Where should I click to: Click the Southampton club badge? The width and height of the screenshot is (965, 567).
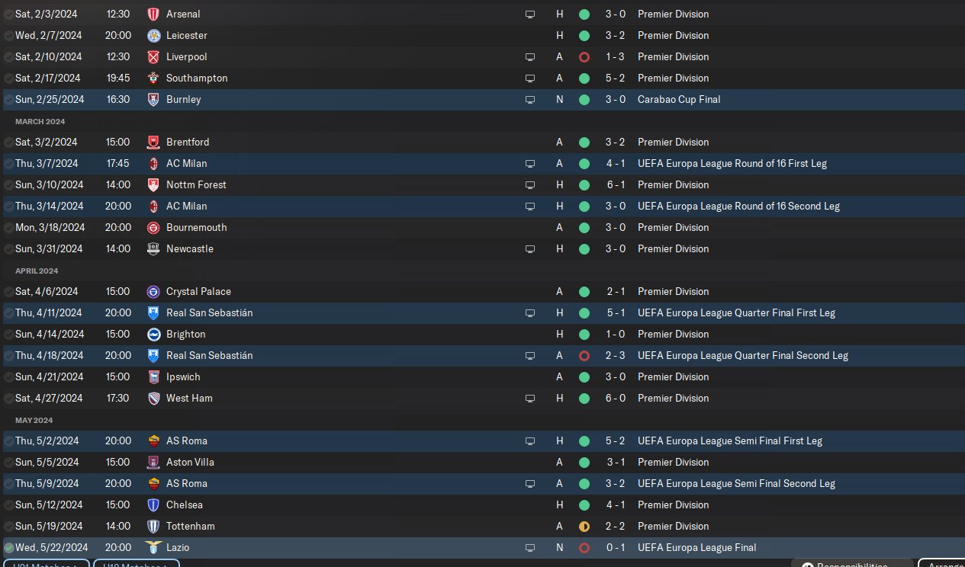pos(153,78)
